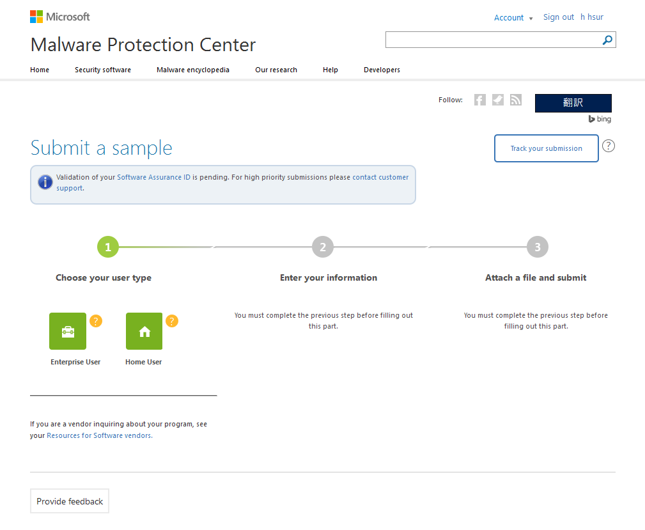Open help for Enterprise User option
The image size is (645, 530).
(95, 320)
